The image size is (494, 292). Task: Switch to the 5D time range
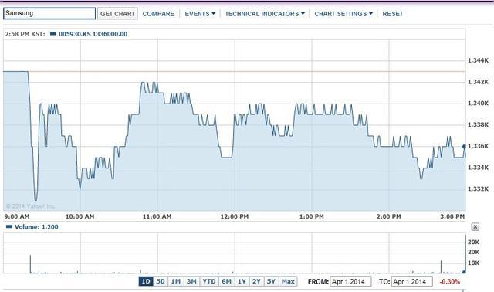tap(161, 281)
